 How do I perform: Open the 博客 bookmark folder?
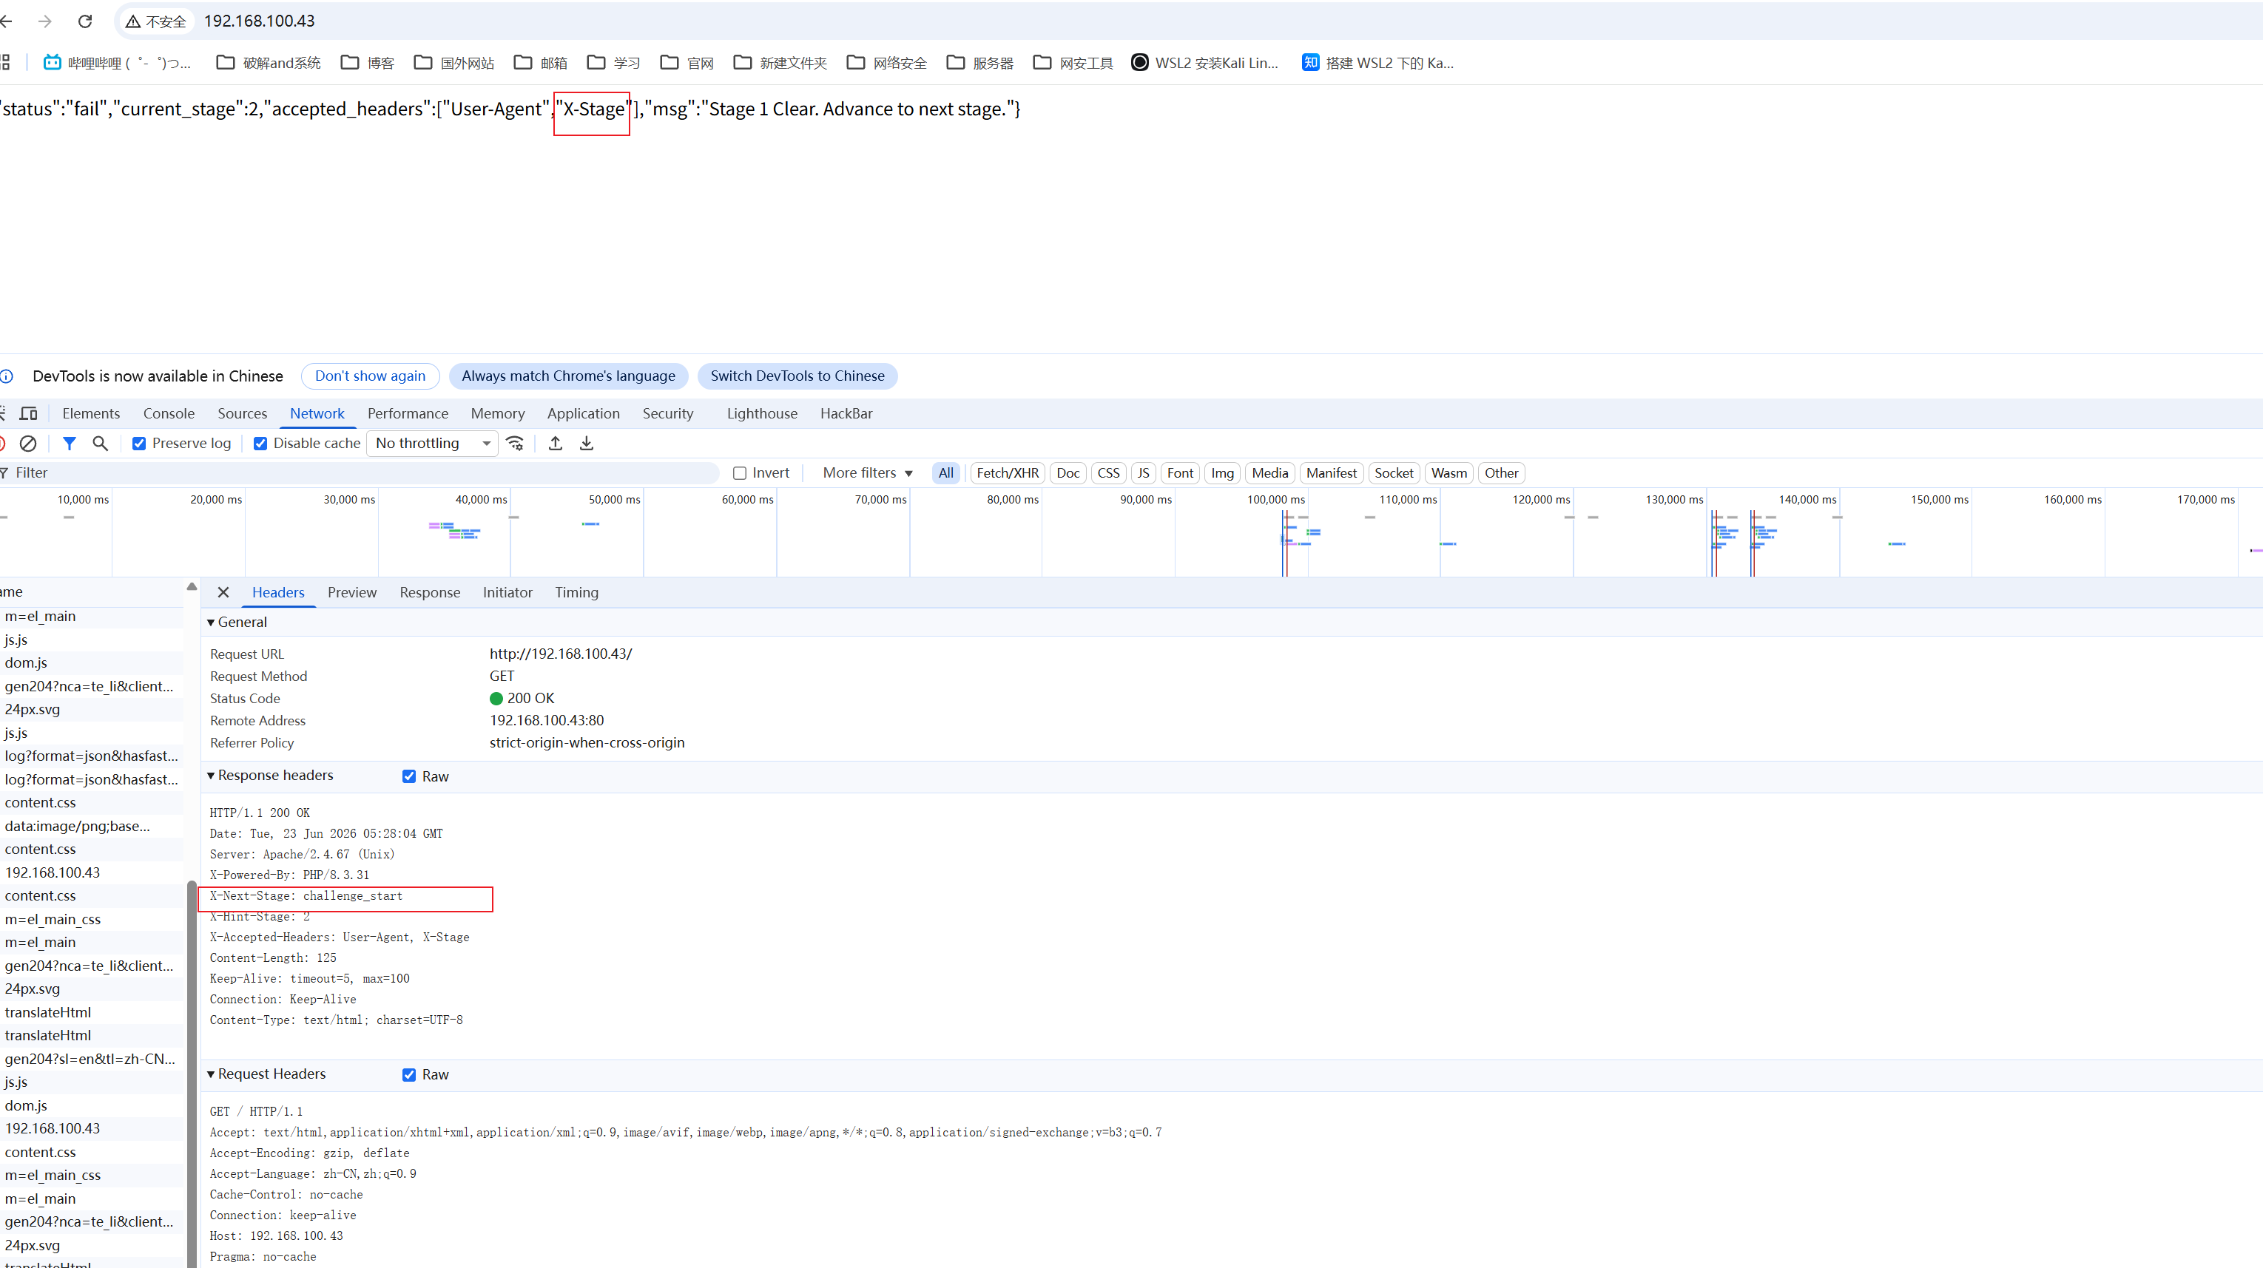368,62
